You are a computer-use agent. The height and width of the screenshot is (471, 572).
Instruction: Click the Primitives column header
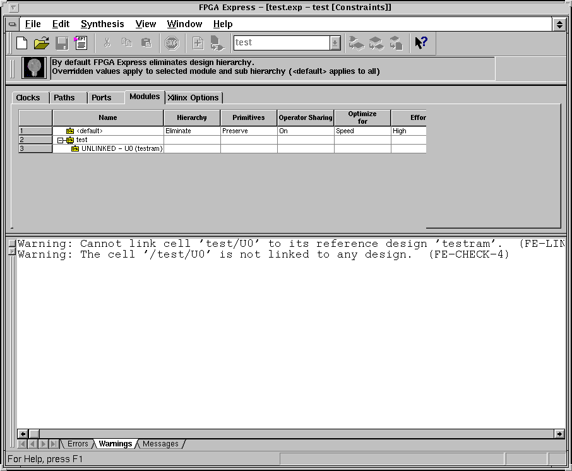point(249,118)
